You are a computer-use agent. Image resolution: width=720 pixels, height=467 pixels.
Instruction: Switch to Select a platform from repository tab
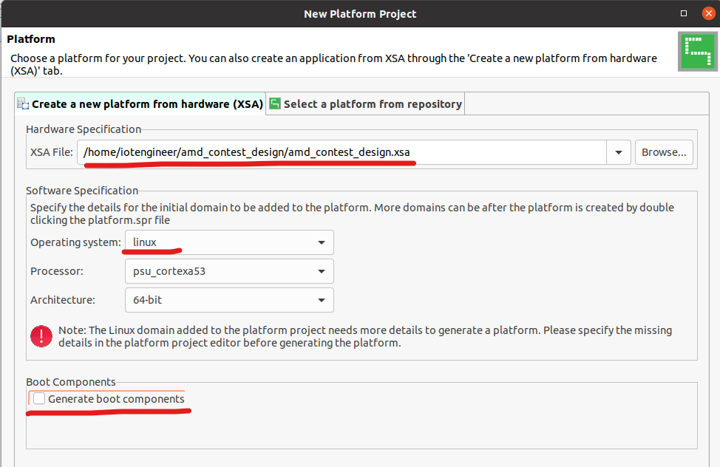(373, 104)
